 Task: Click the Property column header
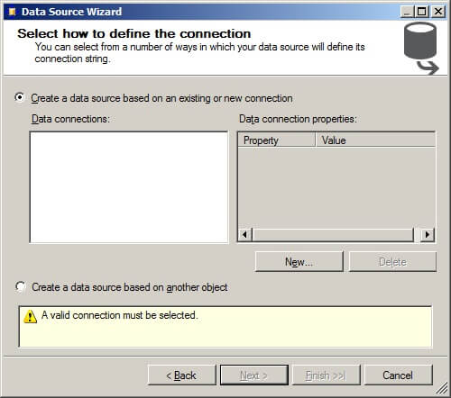[x=277, y=140]
